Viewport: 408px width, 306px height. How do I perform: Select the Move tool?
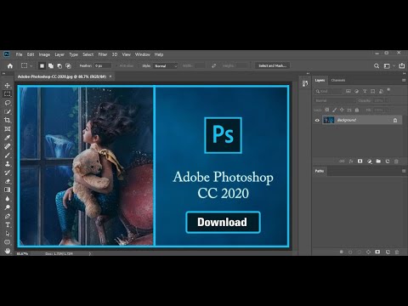pyautogui.click(x=8, y=85)
